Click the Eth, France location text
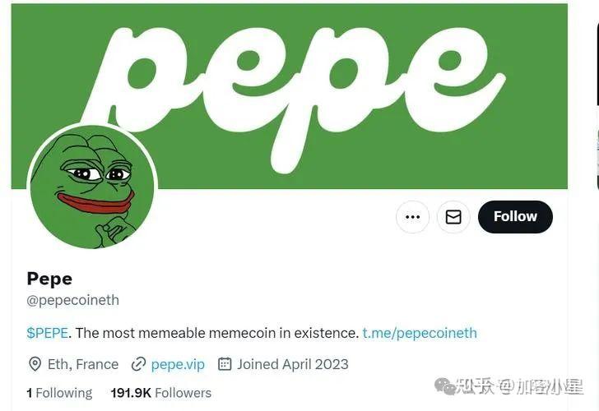 click(83, 364)
